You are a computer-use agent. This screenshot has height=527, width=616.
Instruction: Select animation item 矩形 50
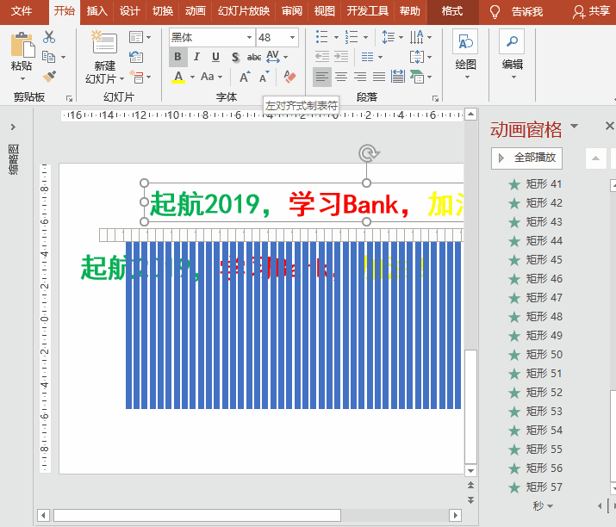[535, 355]
